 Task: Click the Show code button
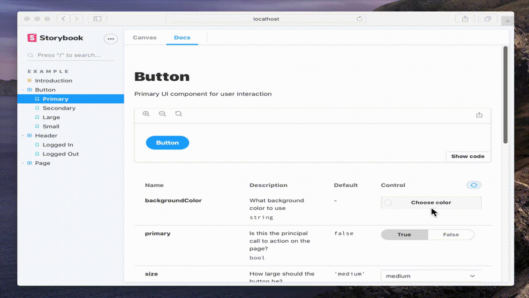pos(468,156)
